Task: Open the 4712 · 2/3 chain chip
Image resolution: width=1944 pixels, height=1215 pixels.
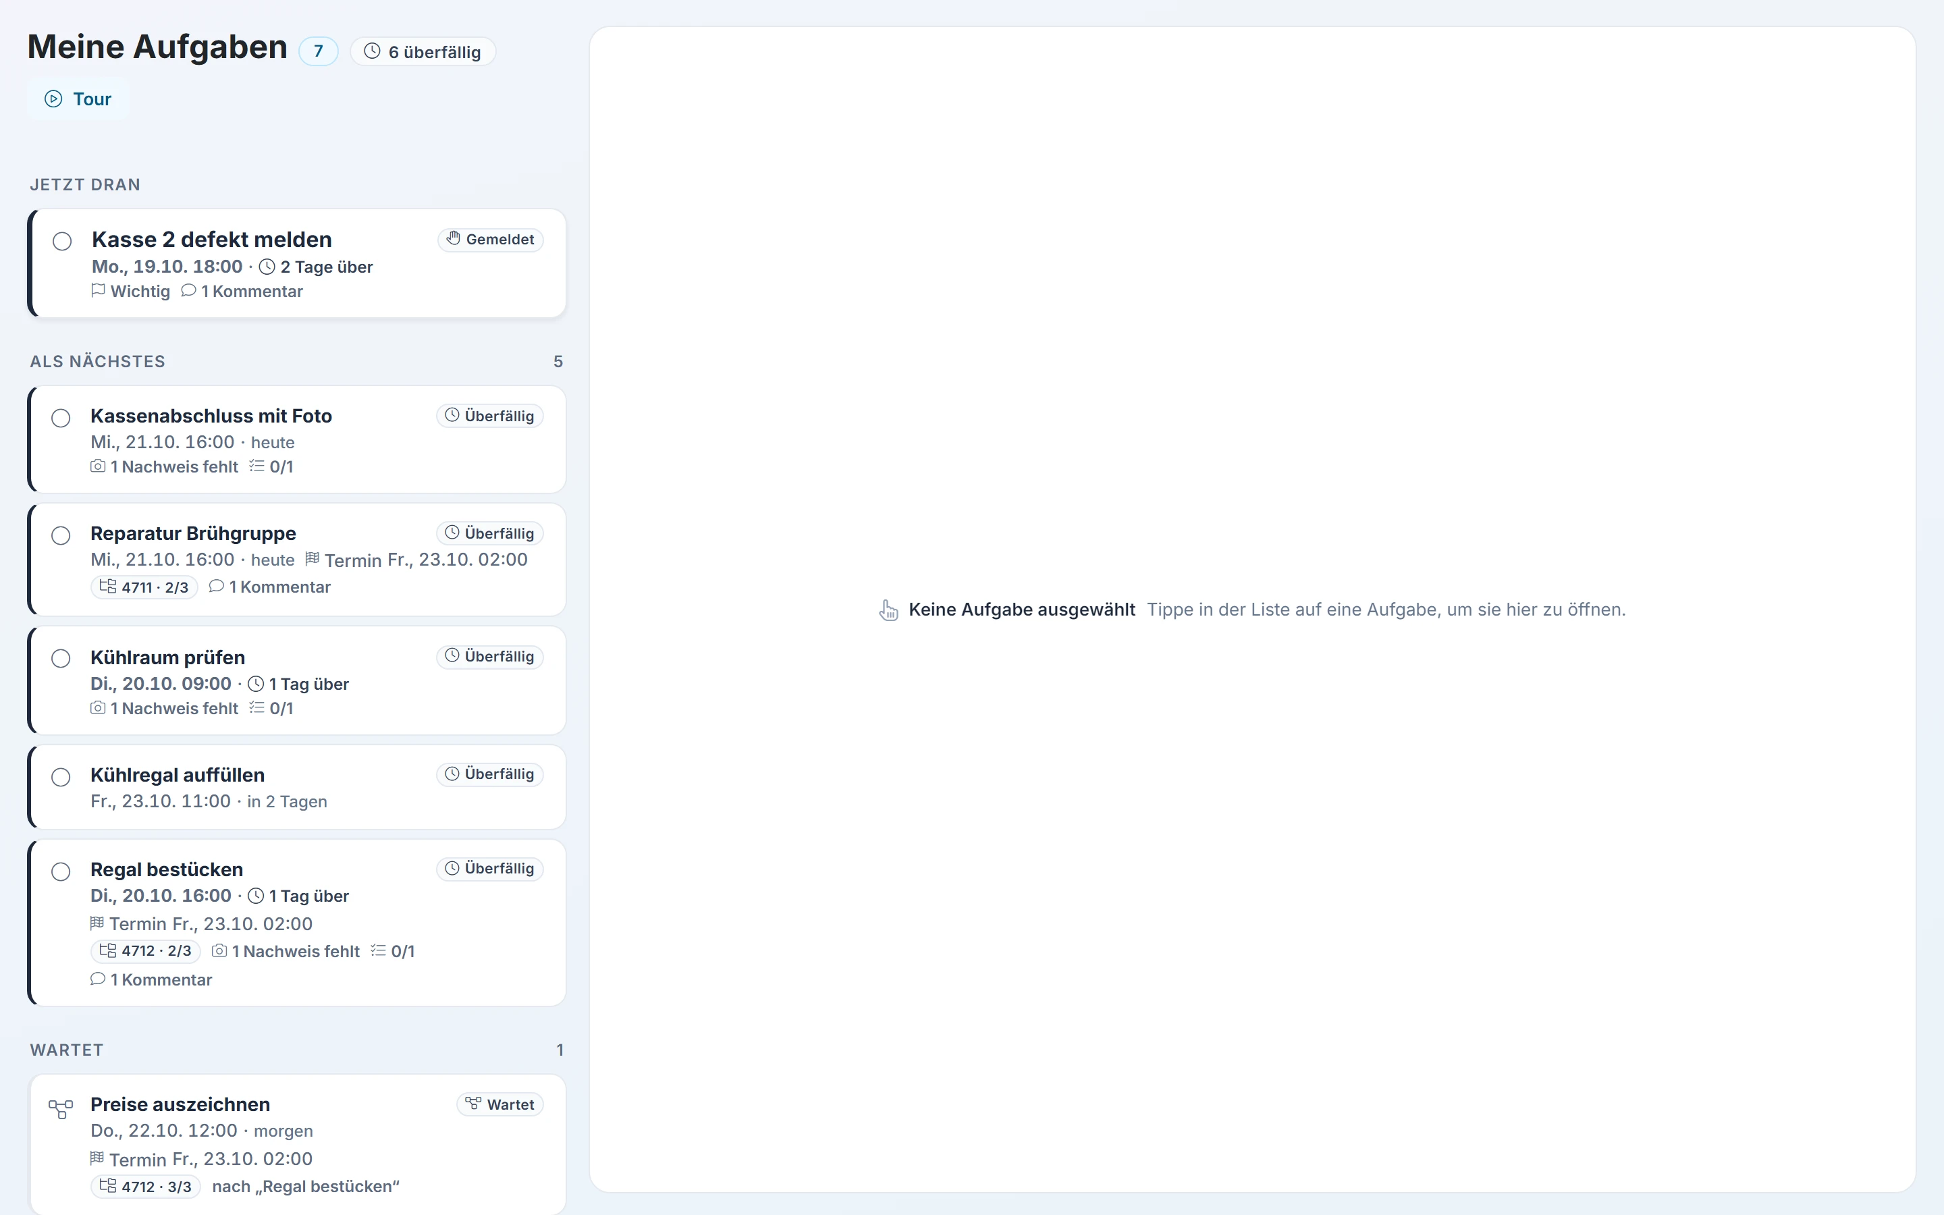Action: pyautogui.click(x=145, y=952)
